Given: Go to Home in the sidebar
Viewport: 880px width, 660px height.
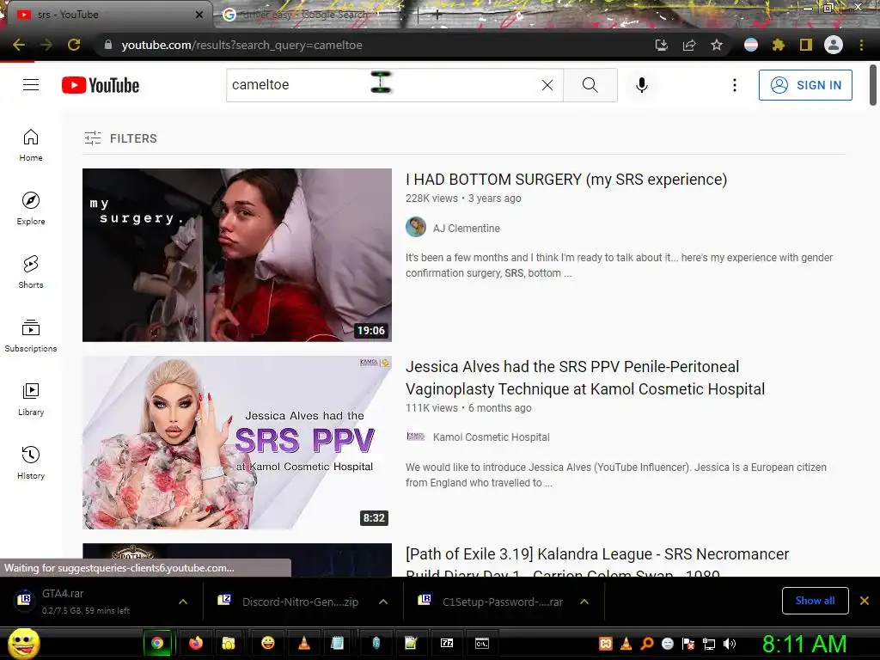Looking at the screenshot, I should 31,144.
